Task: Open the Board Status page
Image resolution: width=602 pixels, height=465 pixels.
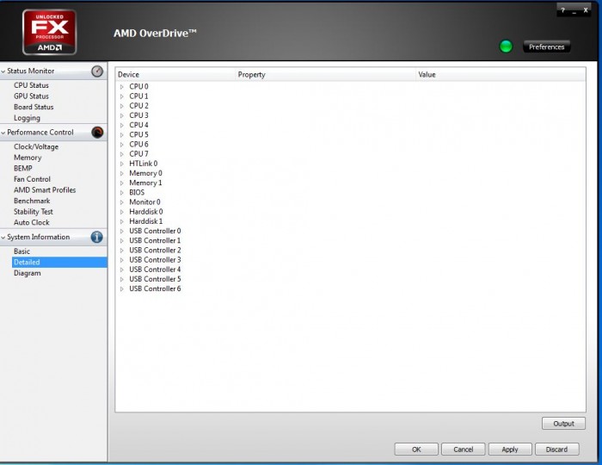Action: 34,107
